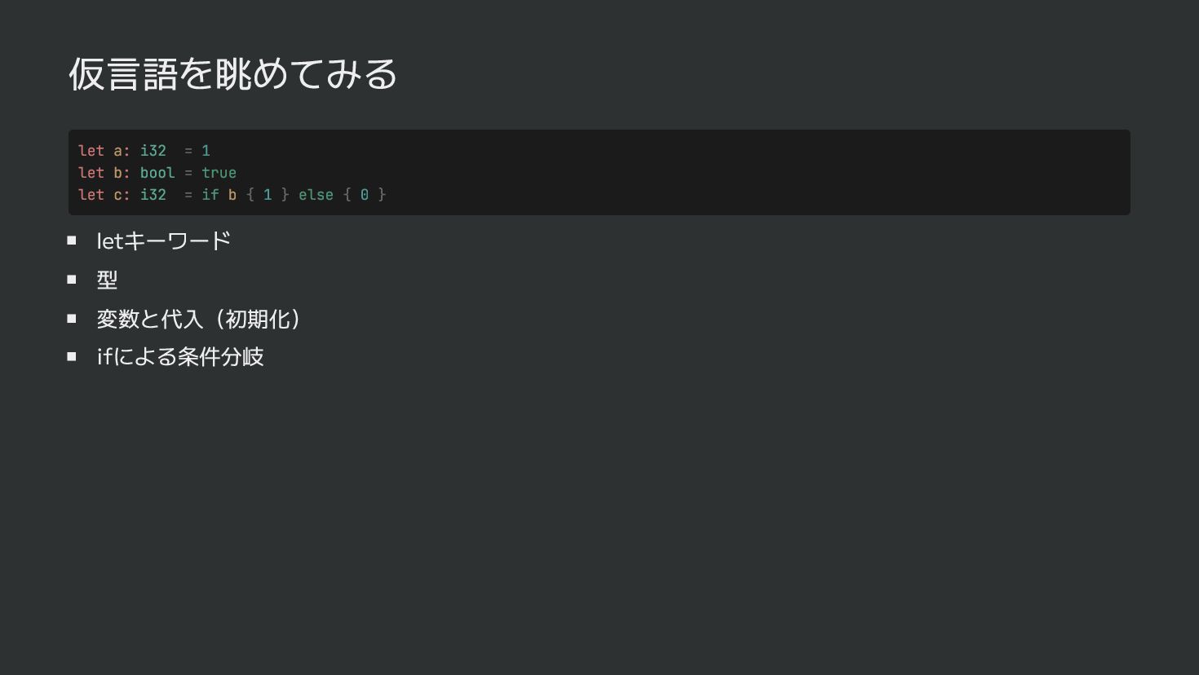Click the square bullet beside ifによる条件分岐
This screenshot has height=675, width=1199.
click(72, 356)
